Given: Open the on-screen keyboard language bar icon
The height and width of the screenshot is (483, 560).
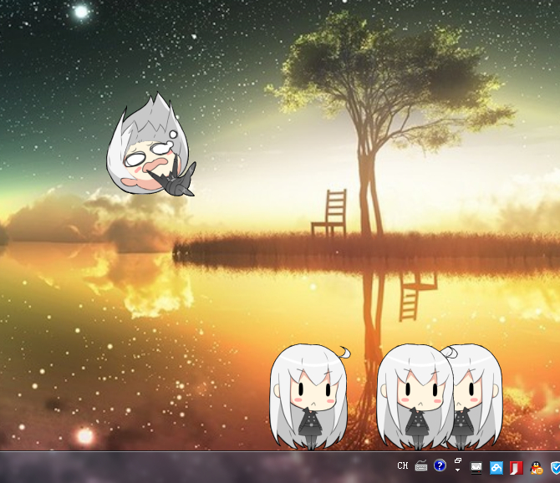Looking at the screenshot, I should [421, 465].
